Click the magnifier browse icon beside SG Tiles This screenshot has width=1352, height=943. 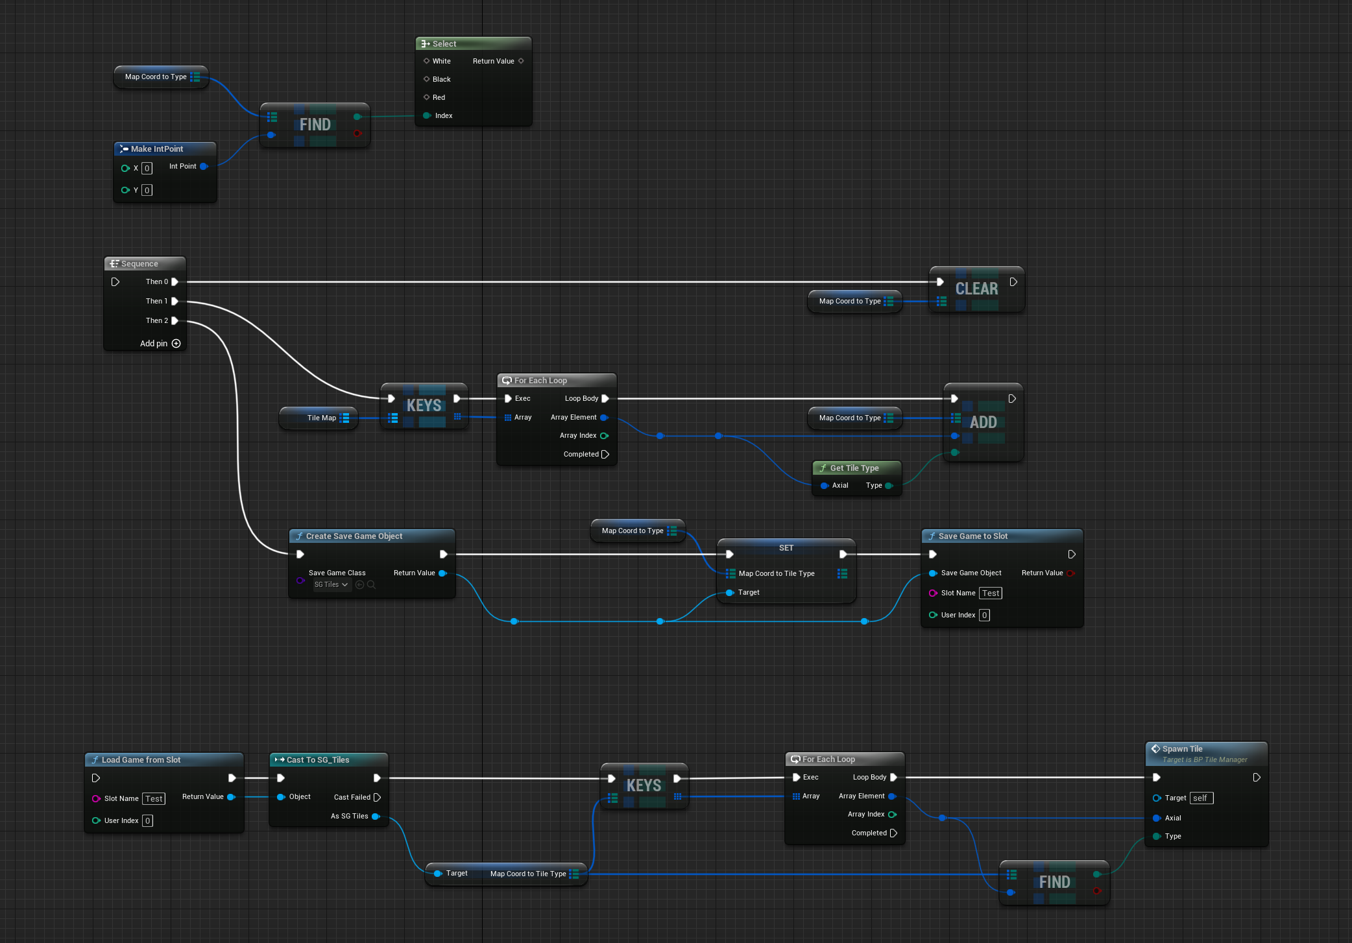[x=371, y=584]
